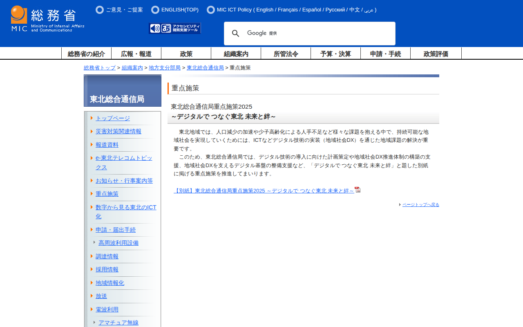Click the circle bullet beside ENGLISH(TOP)
Viewport: 523px width, 327px height.
click(x=155, y=10)
